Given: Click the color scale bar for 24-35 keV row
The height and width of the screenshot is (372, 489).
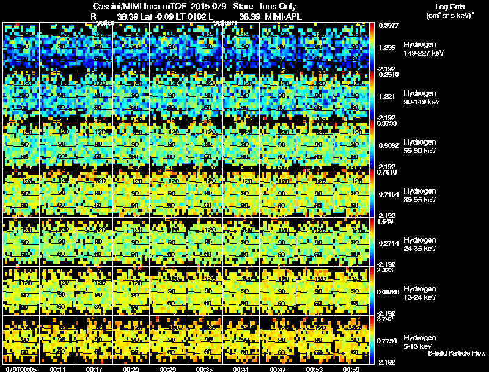Looking at the screenshot, I should point(372,243).
